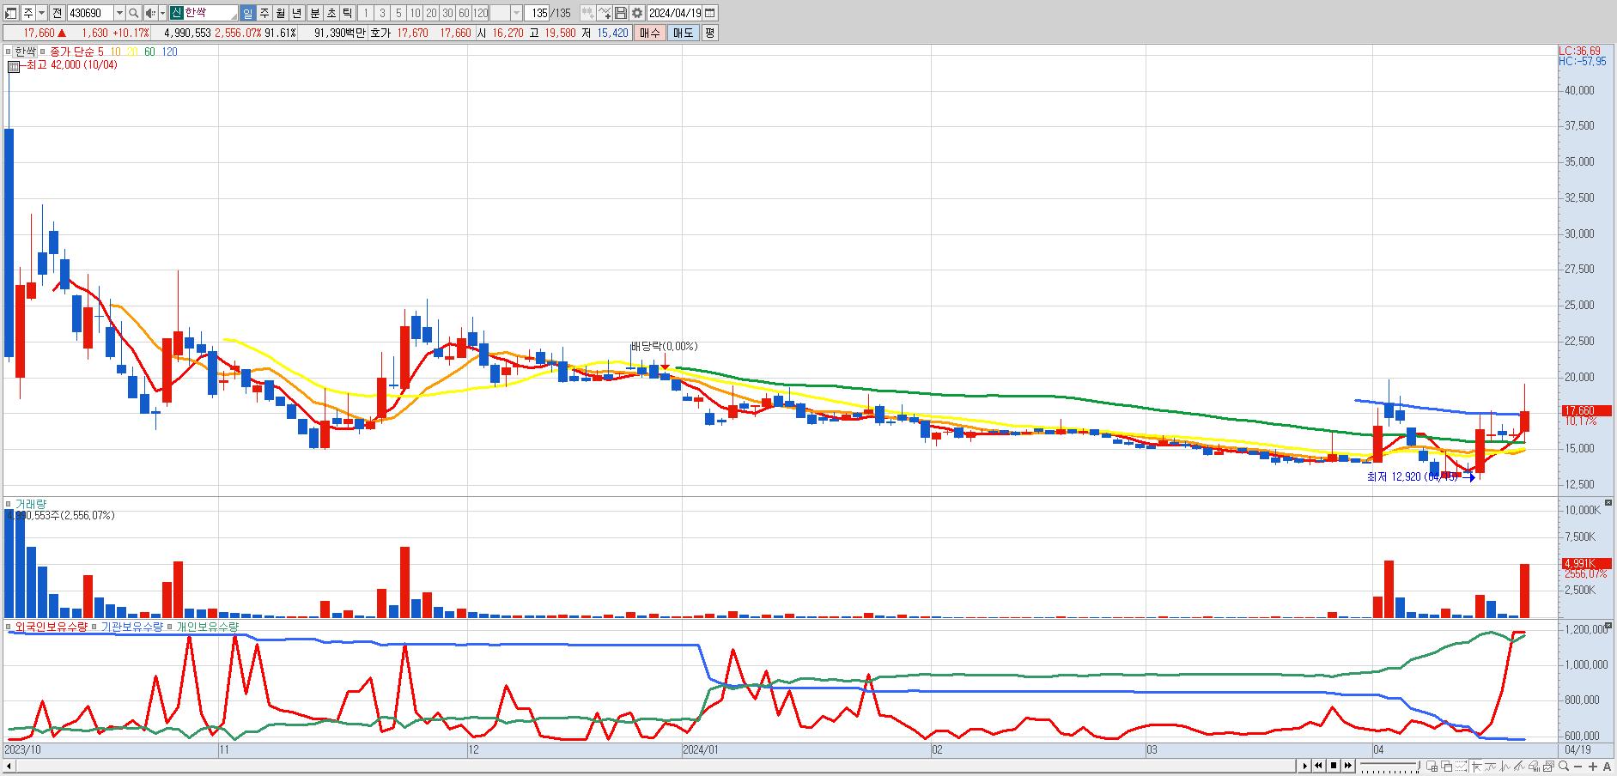Switch to 월 monthly period
The height and width of the screenshot is (776, 1617).
coord(280,13)
